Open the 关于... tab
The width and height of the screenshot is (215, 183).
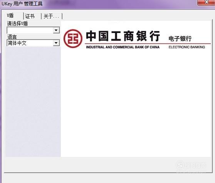point(52,16)
